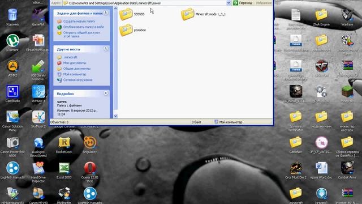
Task: Open "Мои документы" in Другие места
Action: coord(75,63)
